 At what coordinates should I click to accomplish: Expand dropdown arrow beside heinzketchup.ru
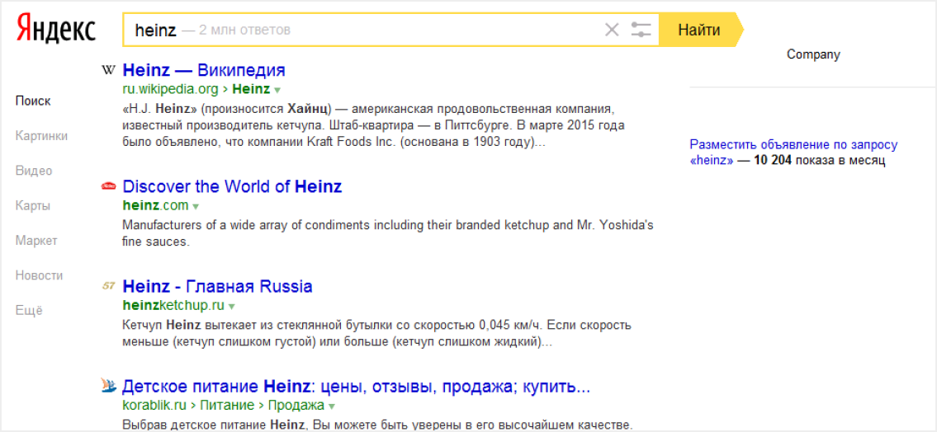(232, 306)
